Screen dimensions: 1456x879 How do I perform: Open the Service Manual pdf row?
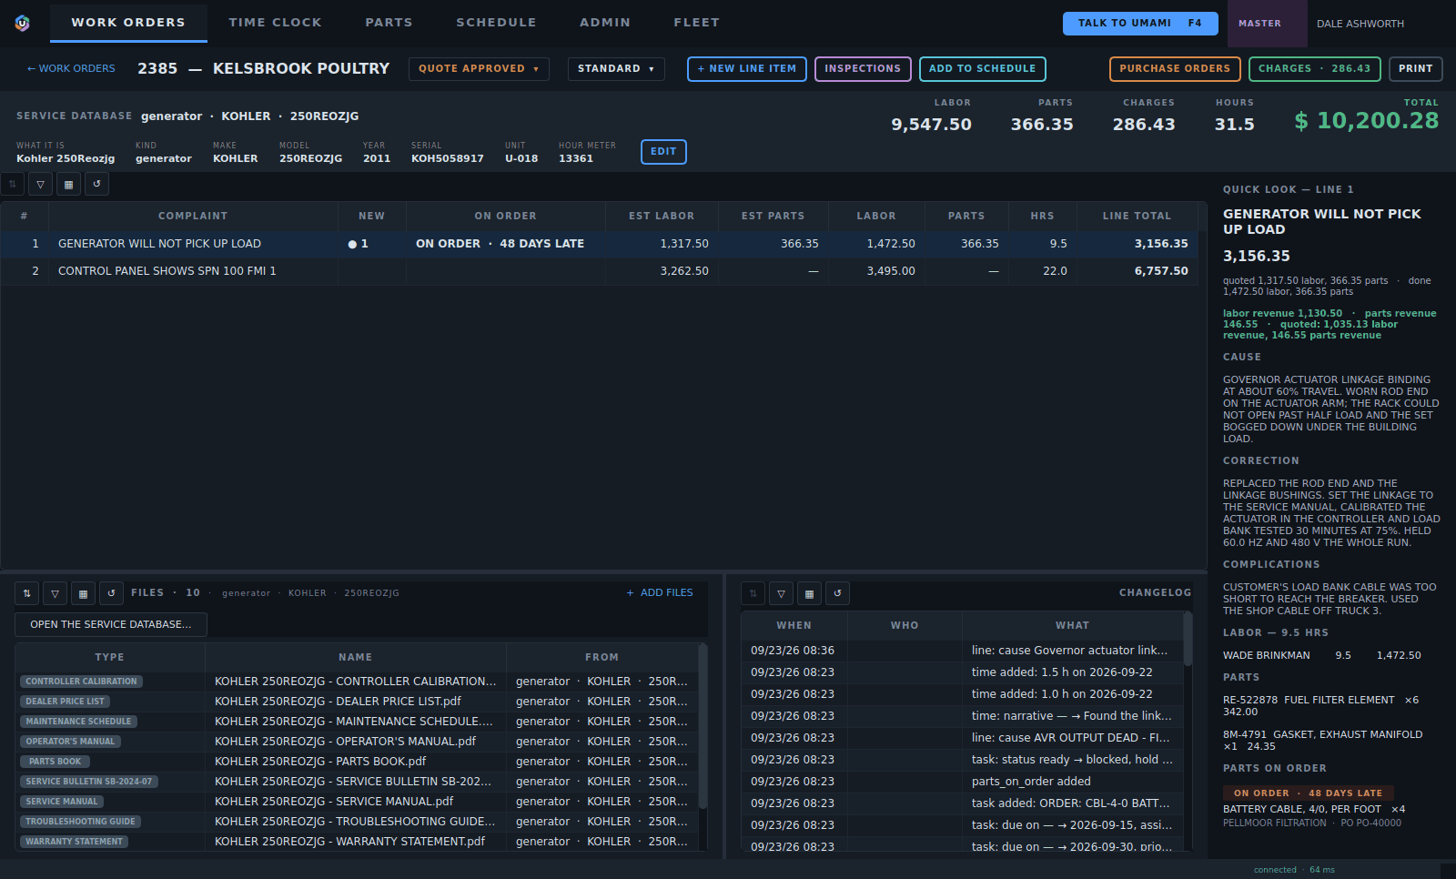click(x=357, y=802)
